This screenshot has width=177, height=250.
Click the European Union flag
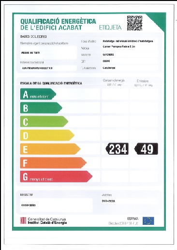point(148,221)
